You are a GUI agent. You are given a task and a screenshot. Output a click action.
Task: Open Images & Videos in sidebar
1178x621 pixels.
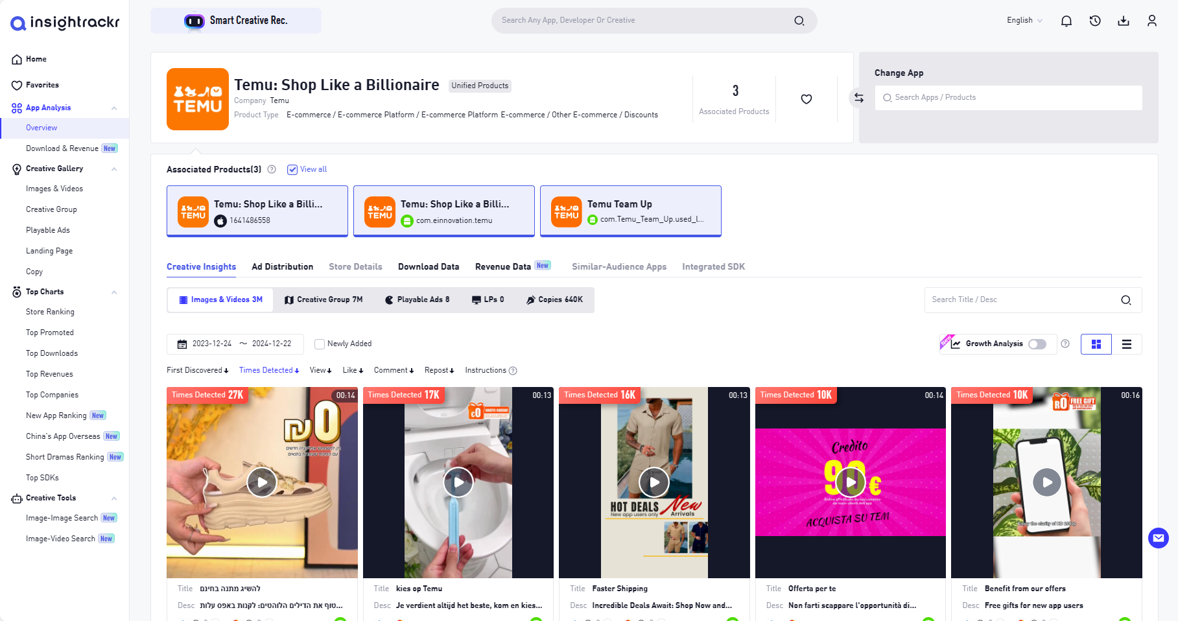coord(54,189)
